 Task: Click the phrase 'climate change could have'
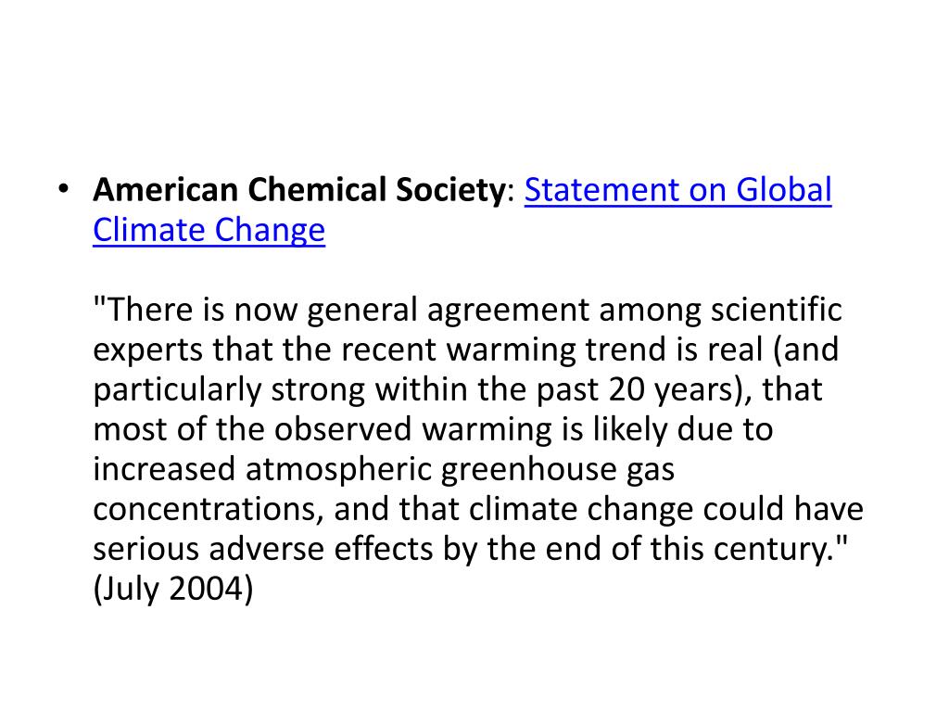pyautogui.click(x=665, y=509)
